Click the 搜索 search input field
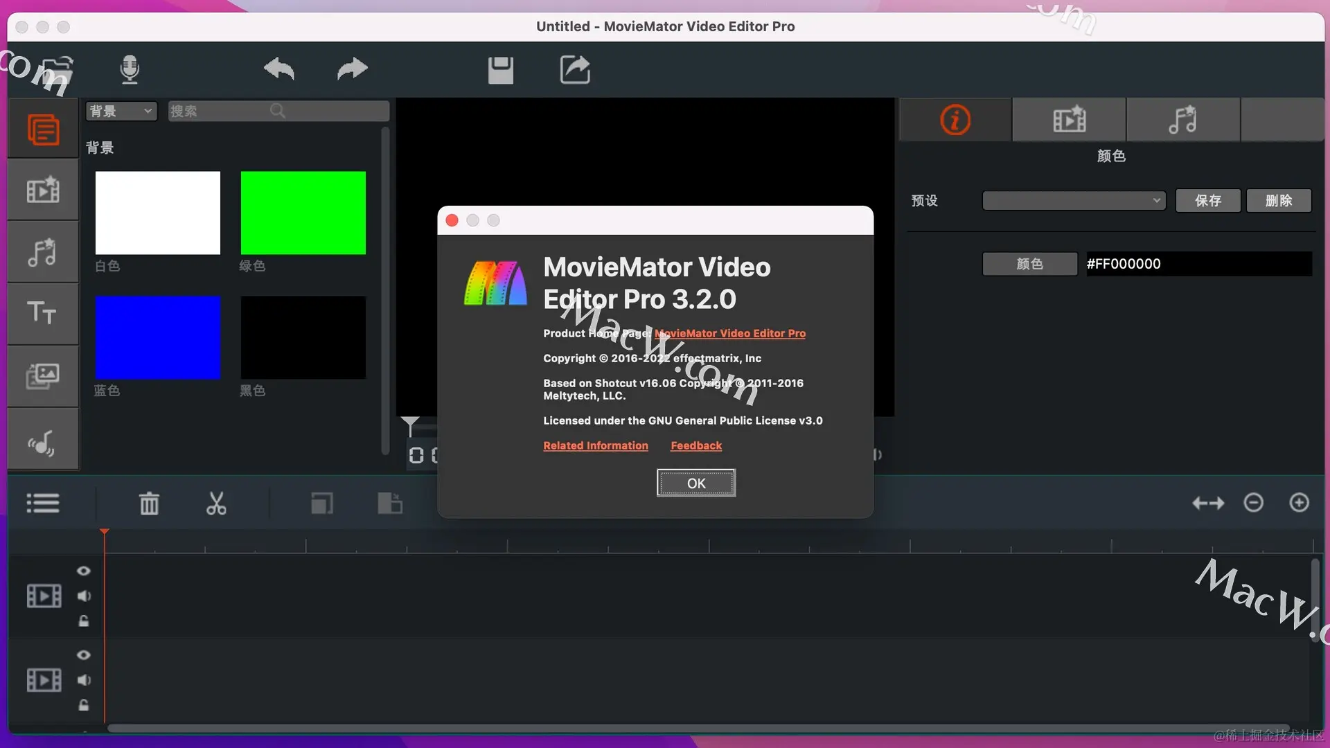 click(222, 111)
